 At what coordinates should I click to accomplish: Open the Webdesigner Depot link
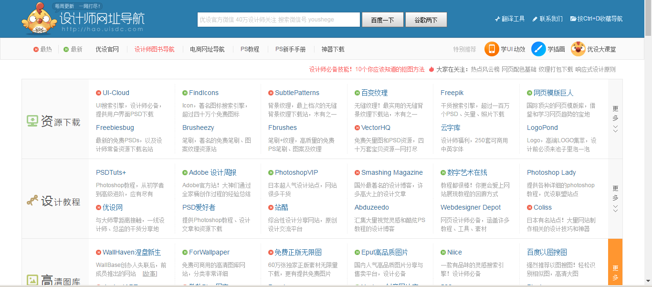(471, 207)
